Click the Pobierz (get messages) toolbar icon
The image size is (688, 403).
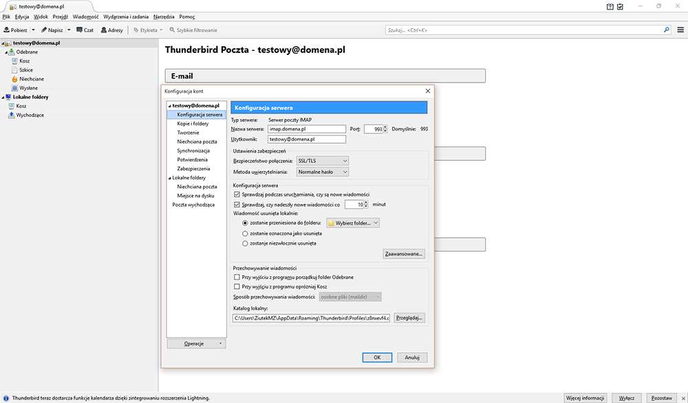coord(7,30)
